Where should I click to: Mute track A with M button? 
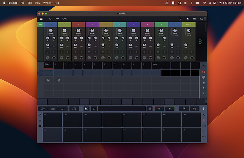[x=158, y=52]
